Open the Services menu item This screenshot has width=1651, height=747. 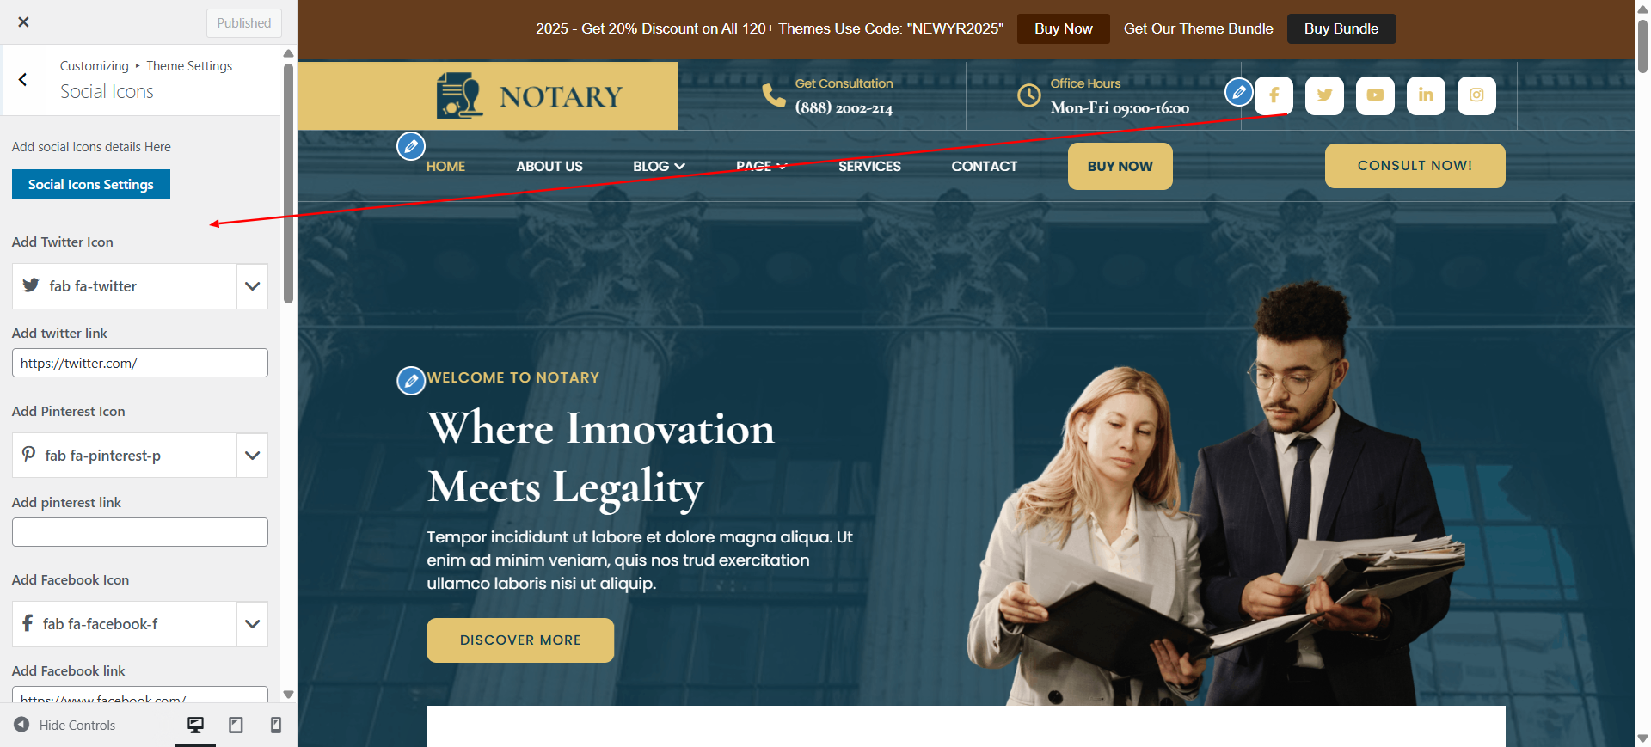click(x=869, y=166)
